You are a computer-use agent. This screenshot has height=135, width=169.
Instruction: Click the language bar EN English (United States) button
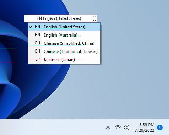pos(59,18)
